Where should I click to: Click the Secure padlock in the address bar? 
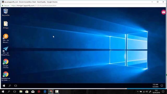tap(3, 5)
